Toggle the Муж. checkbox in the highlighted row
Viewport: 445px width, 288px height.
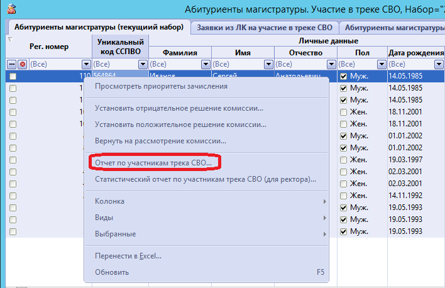coord(343,77)
